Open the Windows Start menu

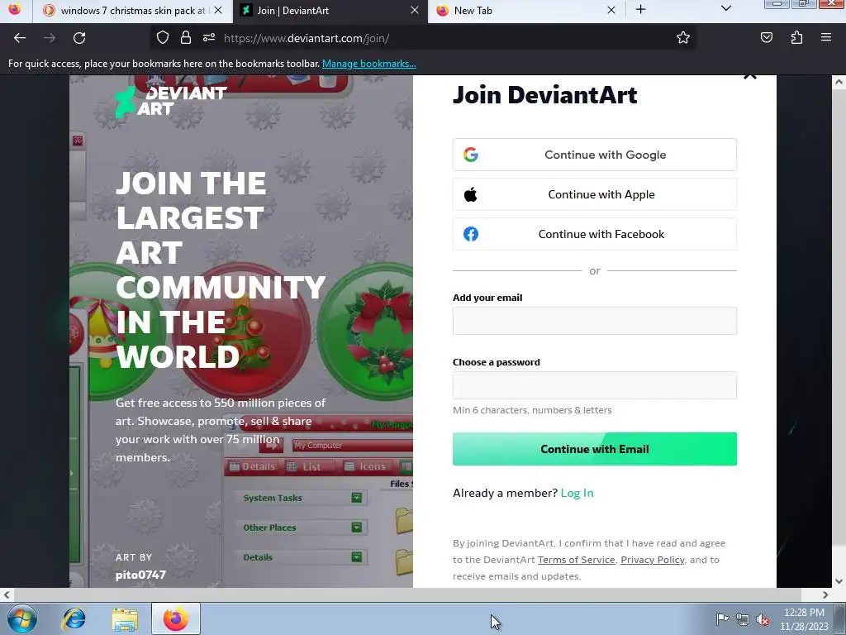tap(22, 618)
